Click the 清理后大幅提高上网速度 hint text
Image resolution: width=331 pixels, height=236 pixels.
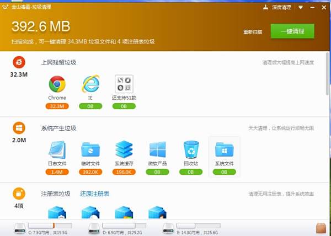(x=288, y=62)
